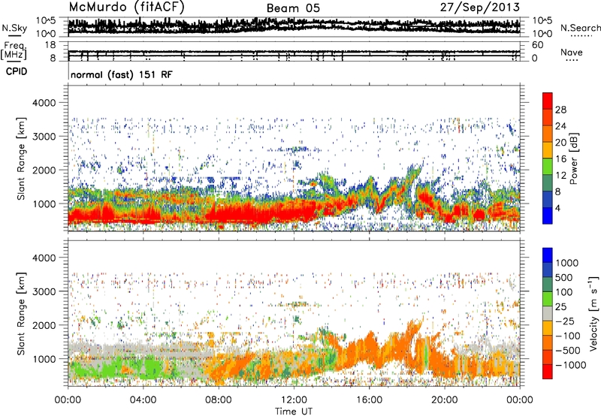Screen dimensions: 601x416
Task: Click the Power range-time plot panel
Action: [294, 158]
